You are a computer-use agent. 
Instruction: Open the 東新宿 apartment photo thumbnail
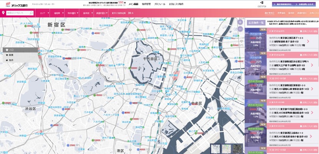256,87
